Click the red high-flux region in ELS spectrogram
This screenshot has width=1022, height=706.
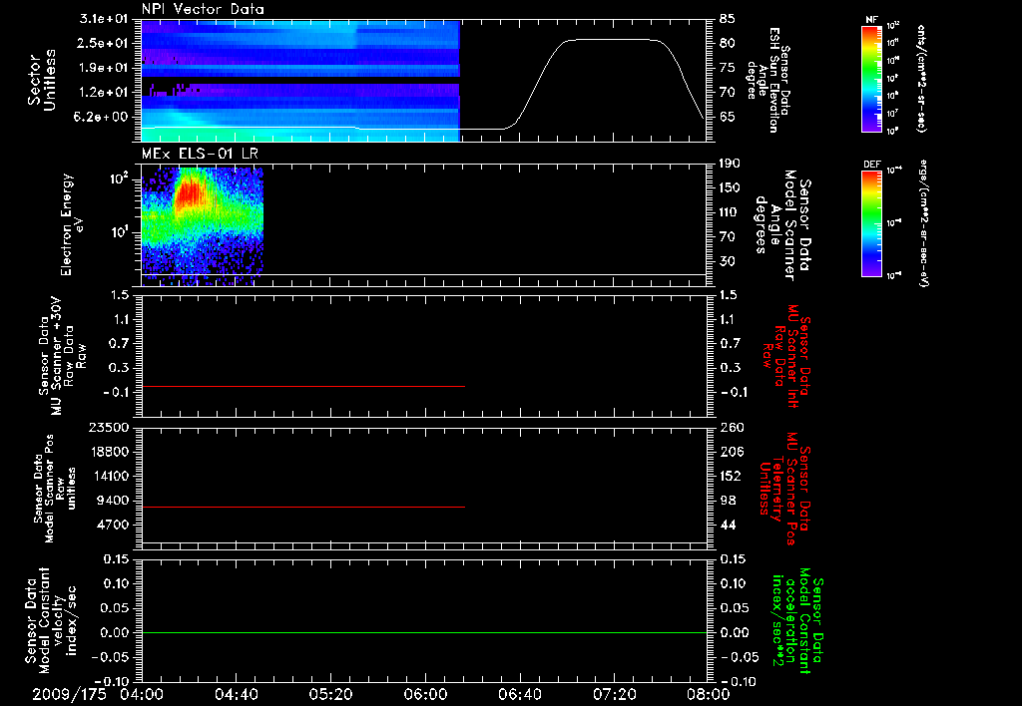[x=191, y=193]
